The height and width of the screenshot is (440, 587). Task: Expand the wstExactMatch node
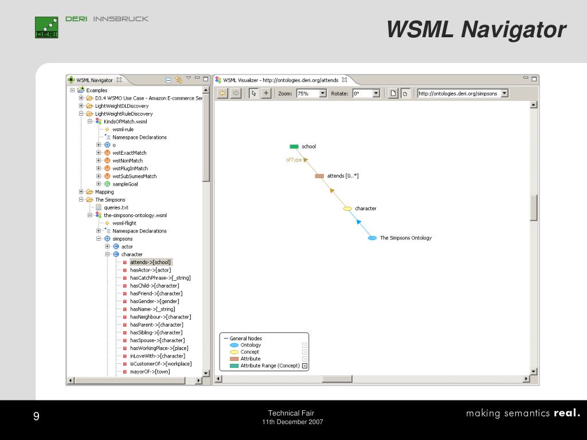99,152
